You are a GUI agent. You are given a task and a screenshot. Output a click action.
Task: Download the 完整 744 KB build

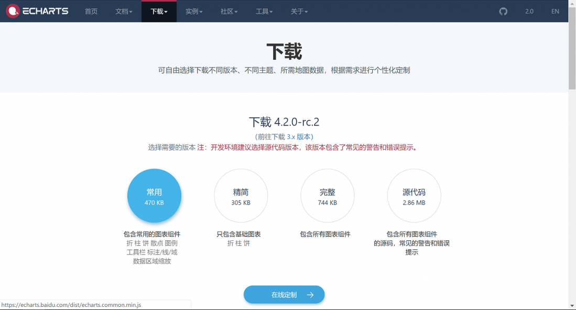pos(327,195)
